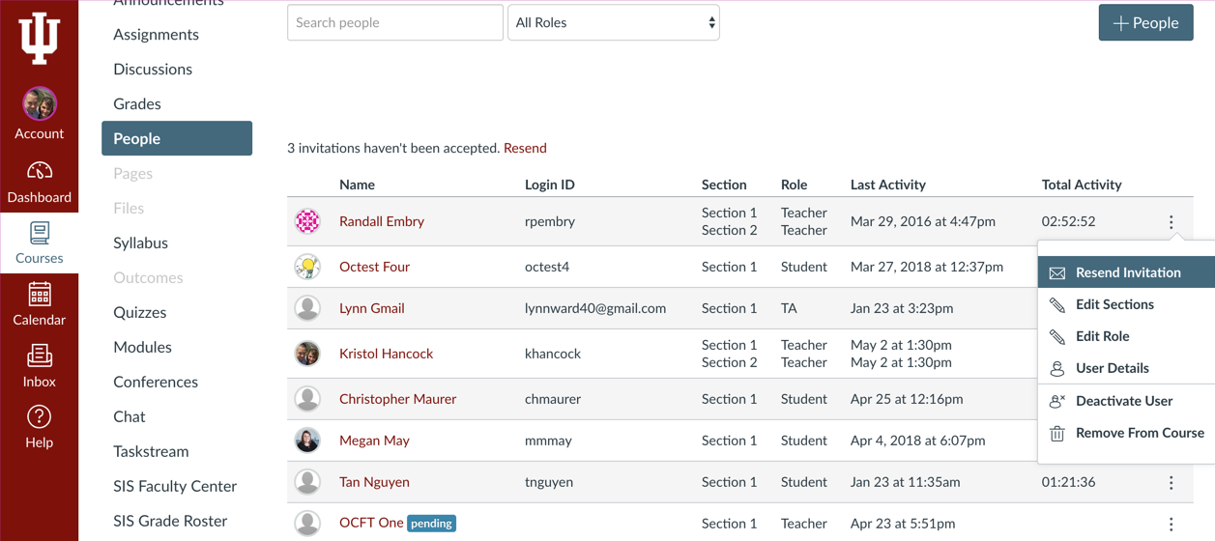Open Syllabus in course navigation
Screen dimensions: 1215x541
click(x=140, y=242)
